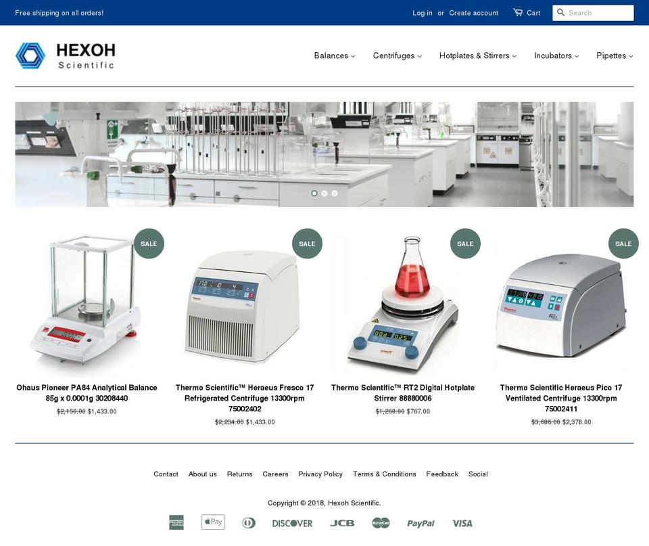
Task: Expand the Pipettes menu
Action: (x=615, y=55)
